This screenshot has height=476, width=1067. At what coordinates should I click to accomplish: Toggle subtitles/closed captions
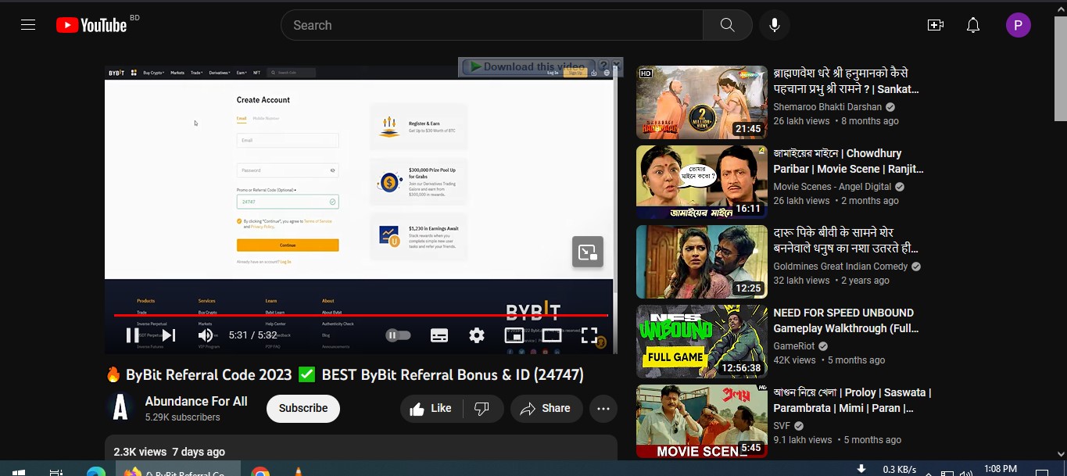[439, 335]
